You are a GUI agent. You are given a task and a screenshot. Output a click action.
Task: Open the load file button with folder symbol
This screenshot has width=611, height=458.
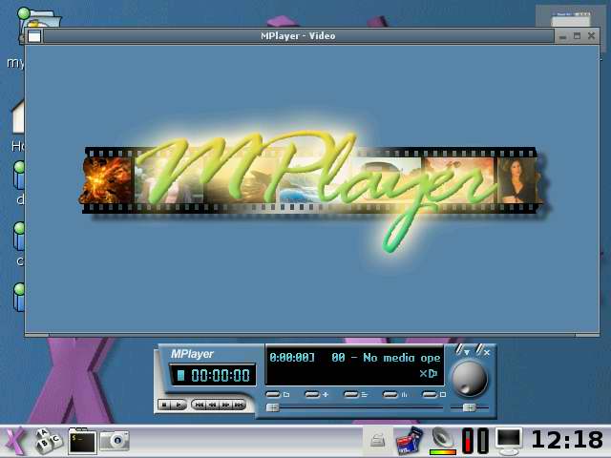click(x=276, y=394)
